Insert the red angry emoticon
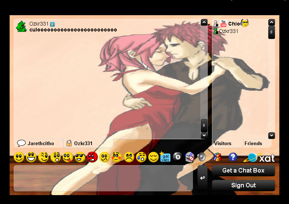Viewport: 289px width, 204px height. (x=92, y=157)
